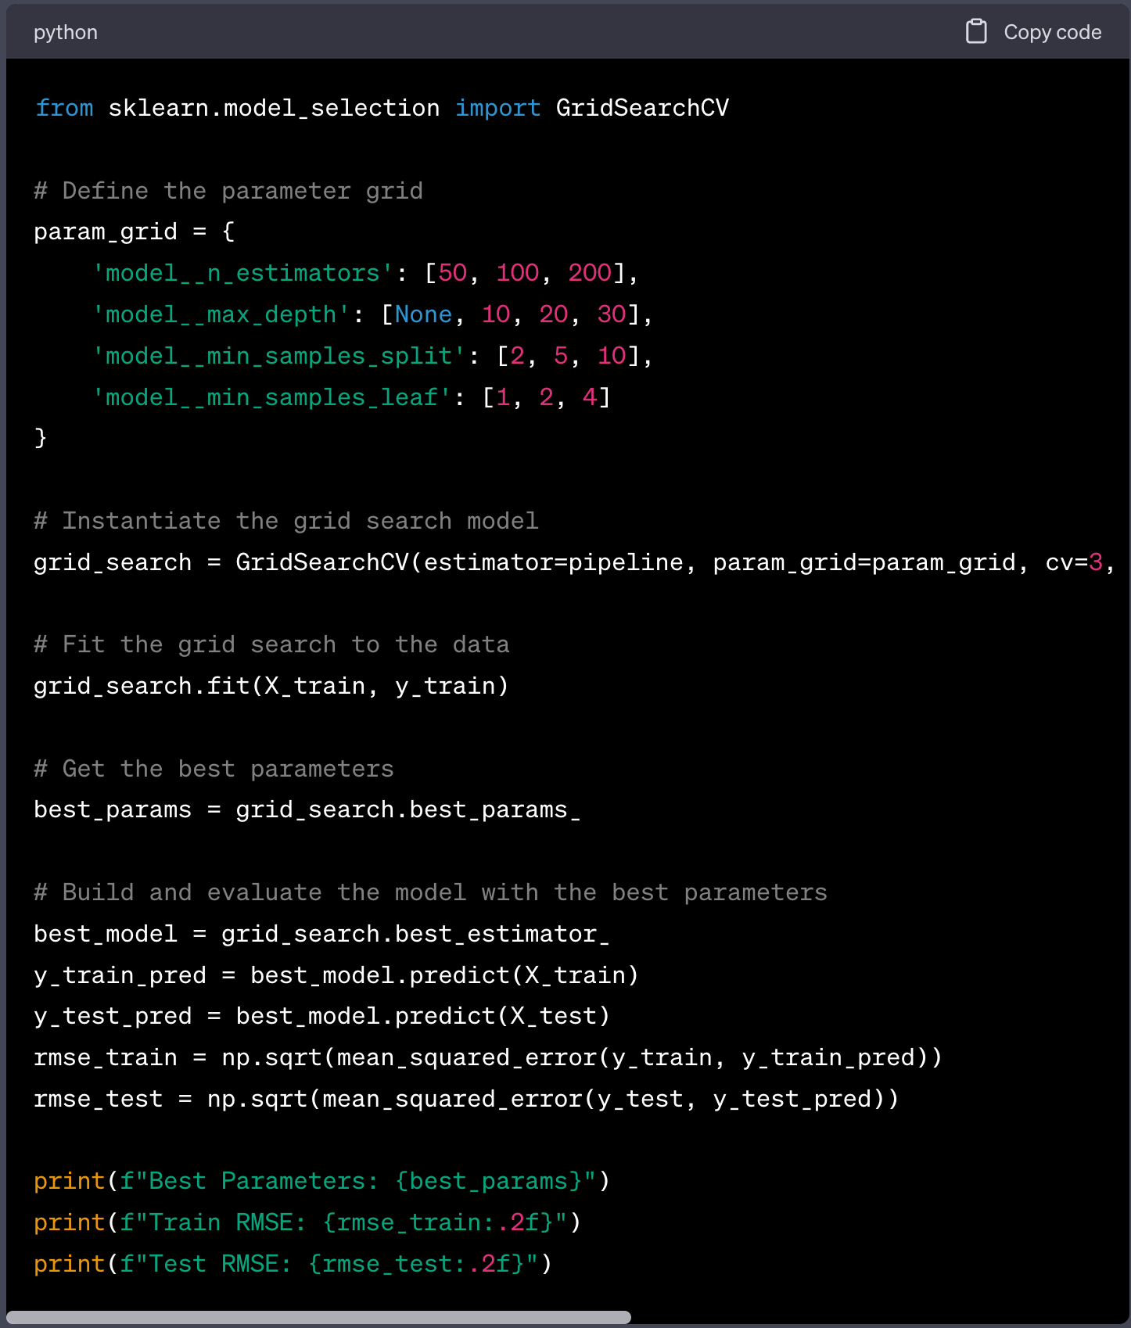The width and height of the screenshot is (1131, 1328).
Task: Click the None value in the max_depth list
Action: pos(423,314)
